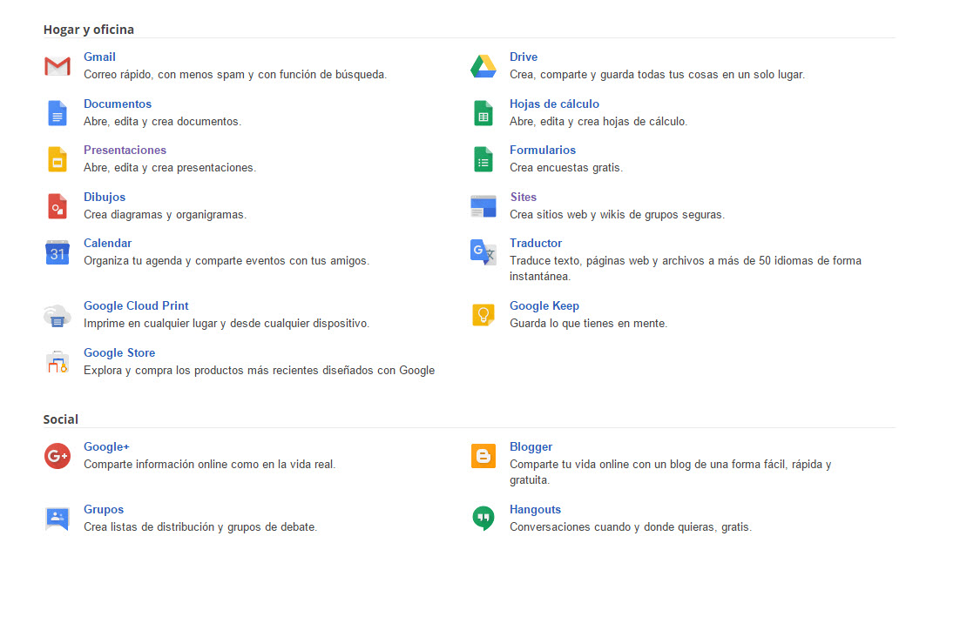Click the Grupos people icon
Viewport: 960px width, 630px height.
[57, 519]
